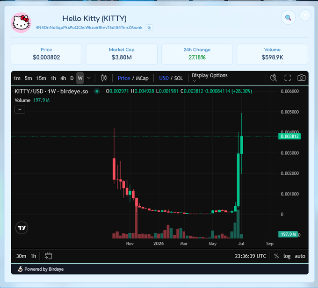
Task: Expand the timeframe dropdown chevron
Action: point(89,78)
